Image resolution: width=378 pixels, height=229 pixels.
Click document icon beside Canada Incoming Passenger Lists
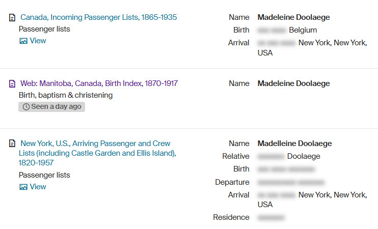click(12, 18)
